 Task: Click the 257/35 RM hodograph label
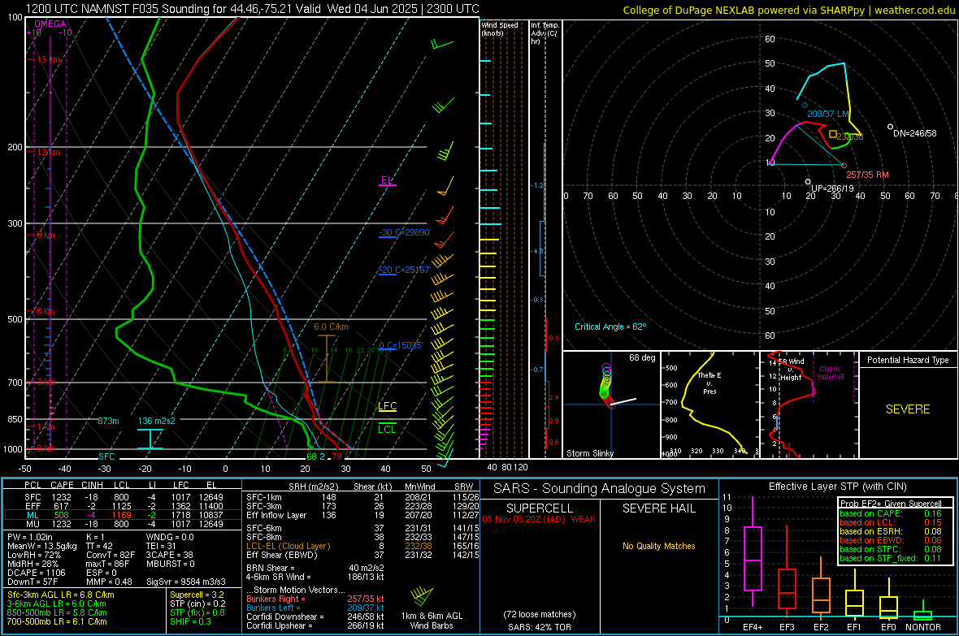coord(867,175)
